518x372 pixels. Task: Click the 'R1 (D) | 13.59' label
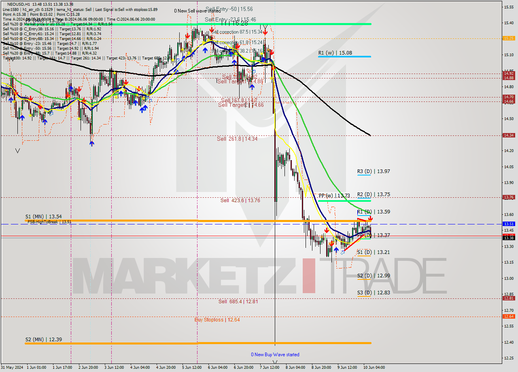pyautogui.click(x=374, y=212)
